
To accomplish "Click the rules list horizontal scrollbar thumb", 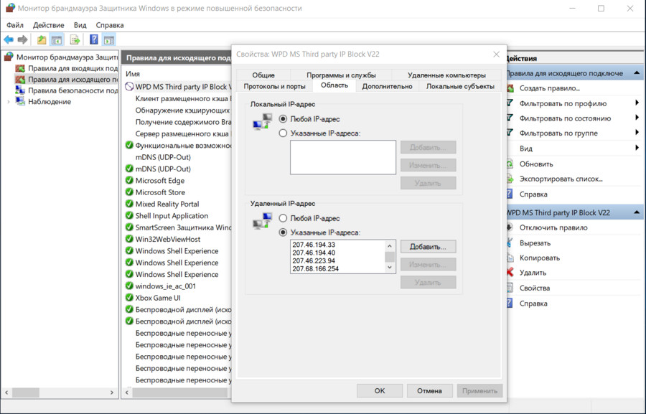I will pos(179,392).
